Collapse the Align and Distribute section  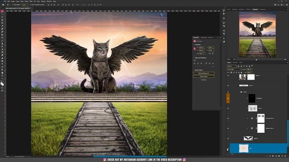(194, 58)
